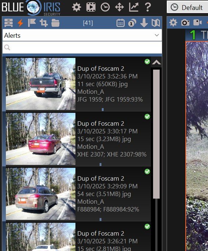Open help question mark icon
Screen dimensions: 208x251
click(x=148, y=7)
